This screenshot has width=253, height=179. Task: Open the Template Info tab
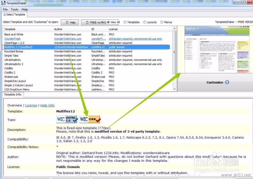click(13, 95)
